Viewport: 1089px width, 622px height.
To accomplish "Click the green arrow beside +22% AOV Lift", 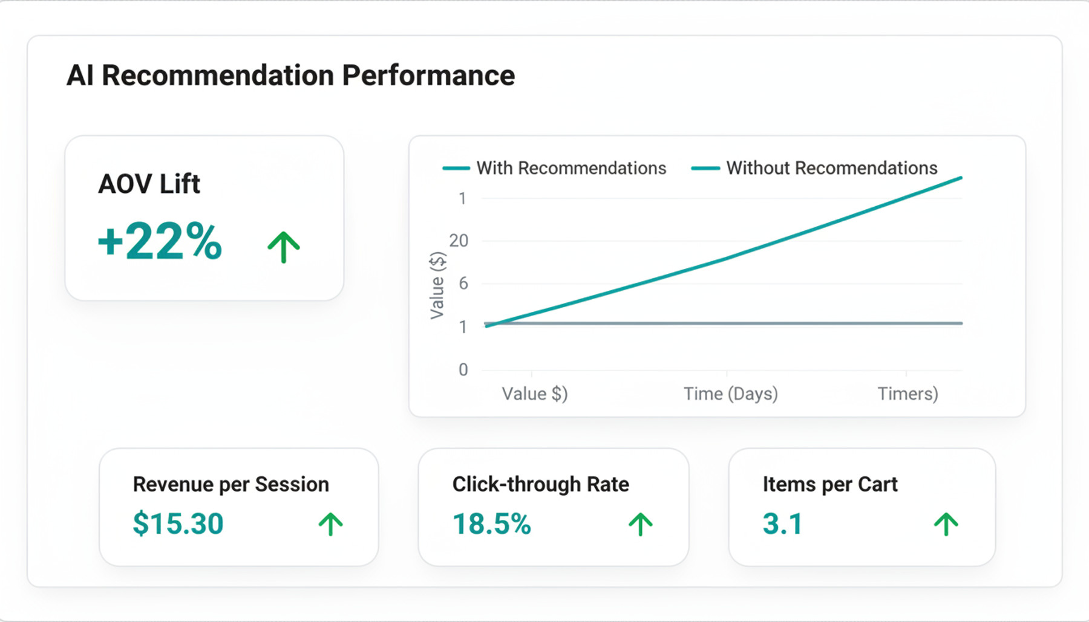I will [x=284, y=247].
